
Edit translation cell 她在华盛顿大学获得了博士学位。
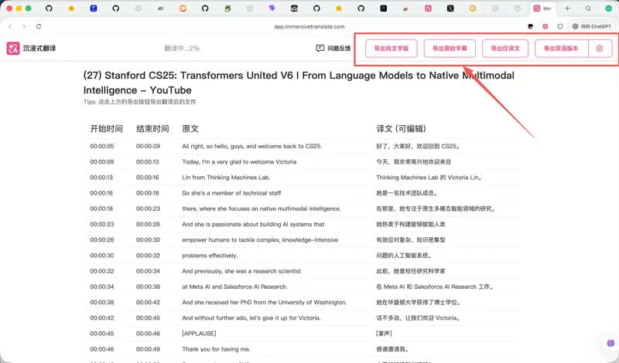point(418,302)
